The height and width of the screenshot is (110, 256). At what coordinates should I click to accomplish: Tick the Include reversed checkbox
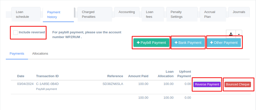tap(16, 33)
